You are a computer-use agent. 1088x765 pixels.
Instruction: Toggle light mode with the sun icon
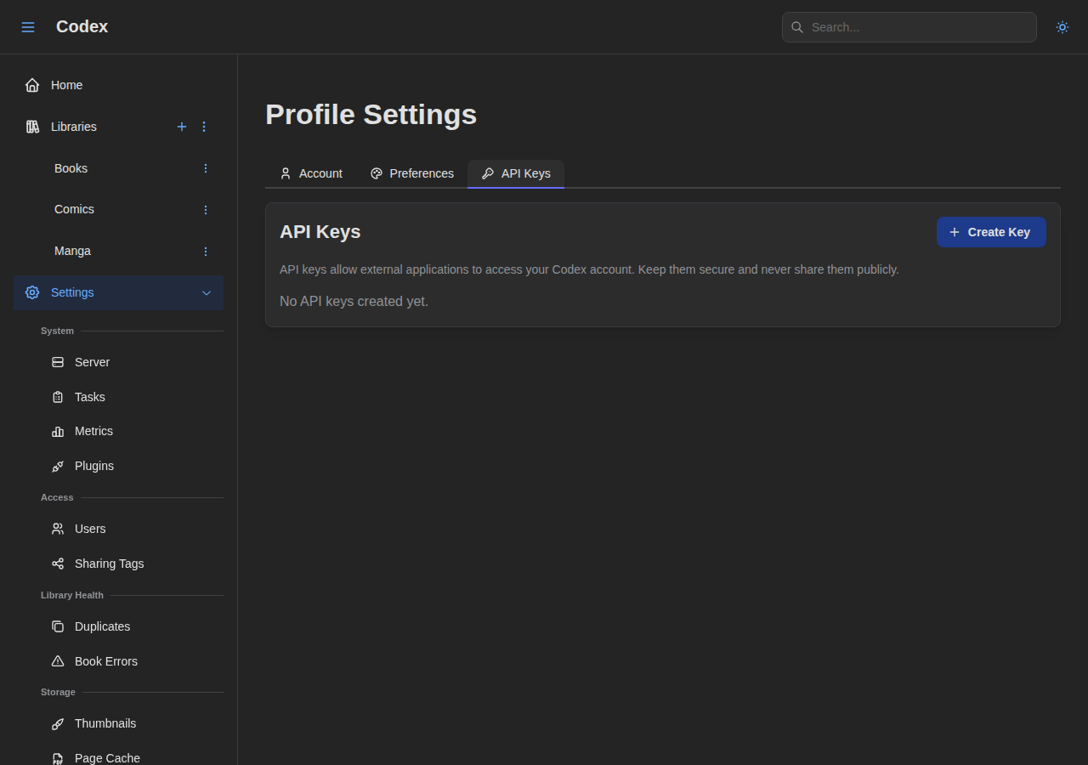click(1062, 27)
